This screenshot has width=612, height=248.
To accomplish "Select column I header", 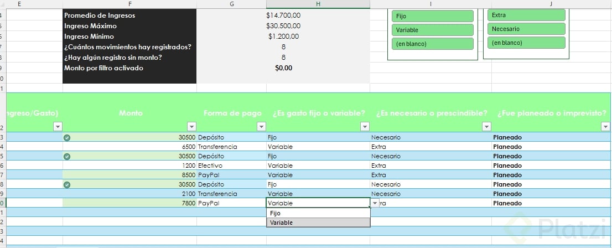I will pyautogui.click(x=431, y=4).
